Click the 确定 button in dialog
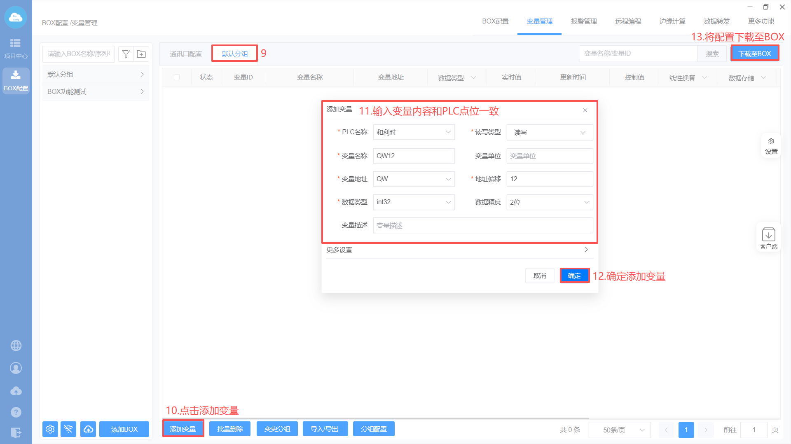The image size is (791, 444). coord(574,276)
